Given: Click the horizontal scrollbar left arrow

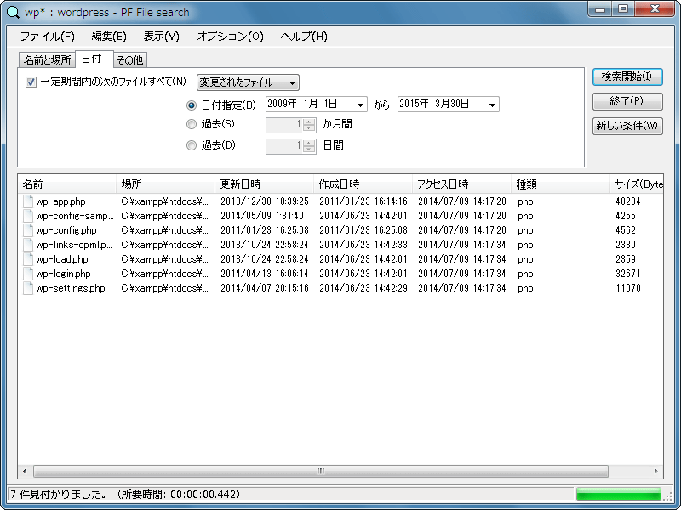Looking at the screenshot, I should pyautogui.click(x=25, y=471).
